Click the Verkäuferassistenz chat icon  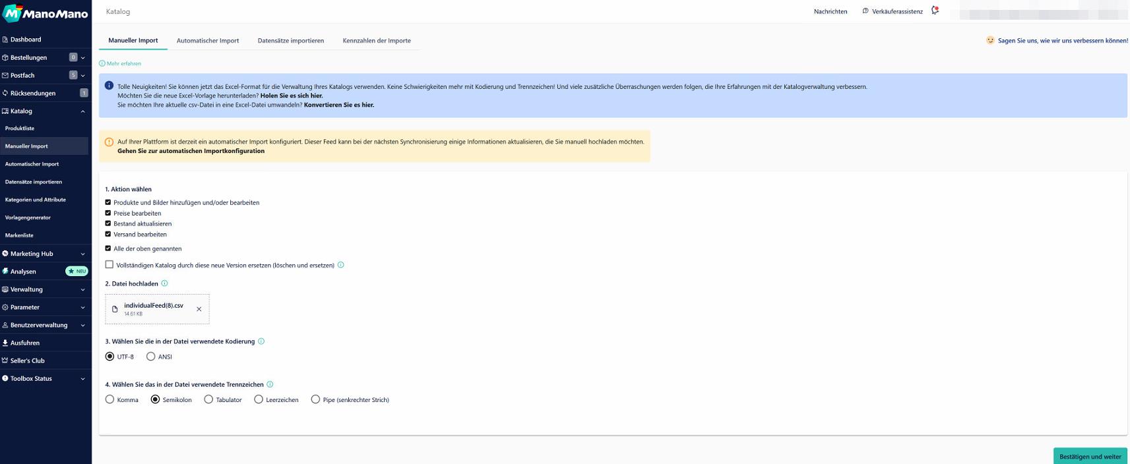(x=865, y=11)
